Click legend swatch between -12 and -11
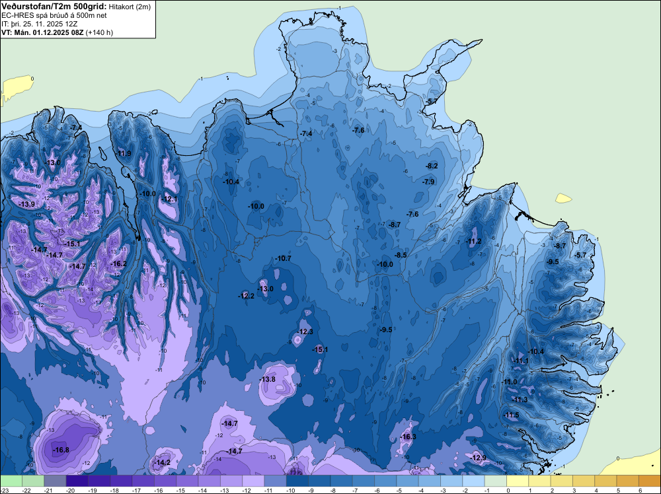This screenshot has height=494, width=661. (x=253, y=481)
